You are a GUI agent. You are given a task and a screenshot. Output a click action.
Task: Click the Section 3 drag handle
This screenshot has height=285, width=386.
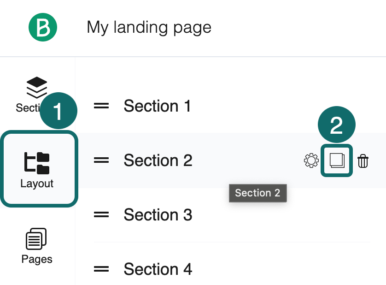pyautogui.click(x=101, y=215)
